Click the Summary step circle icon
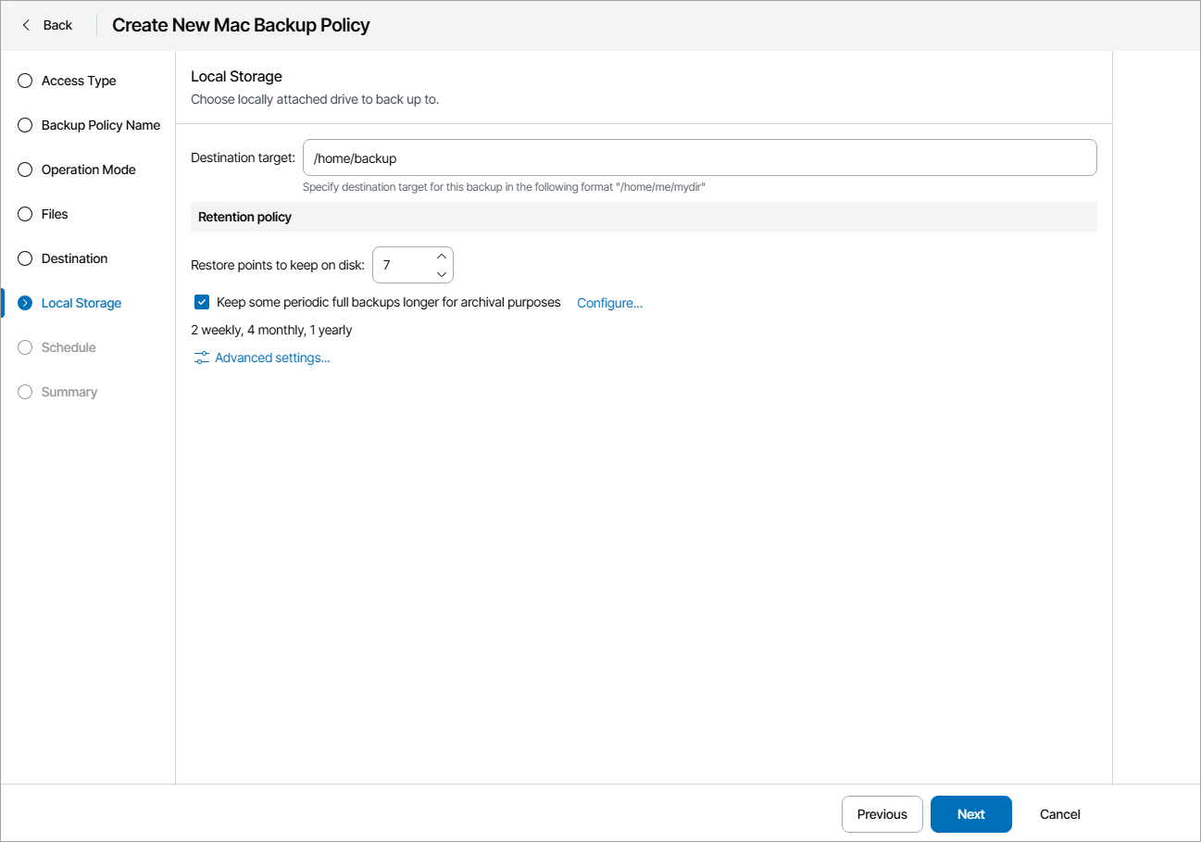Viewport: 1201px width, 842px height. 24,392
